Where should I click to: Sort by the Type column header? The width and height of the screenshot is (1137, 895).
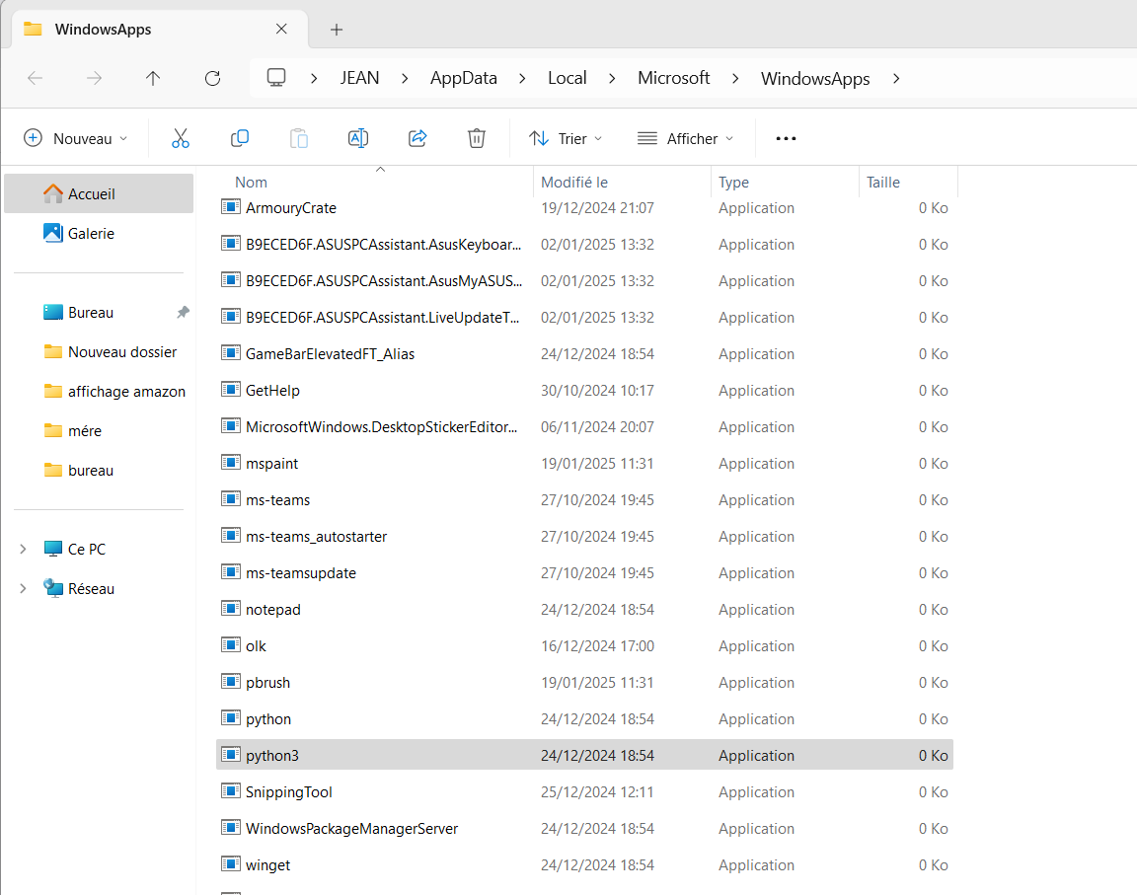(x=734, y=183)
